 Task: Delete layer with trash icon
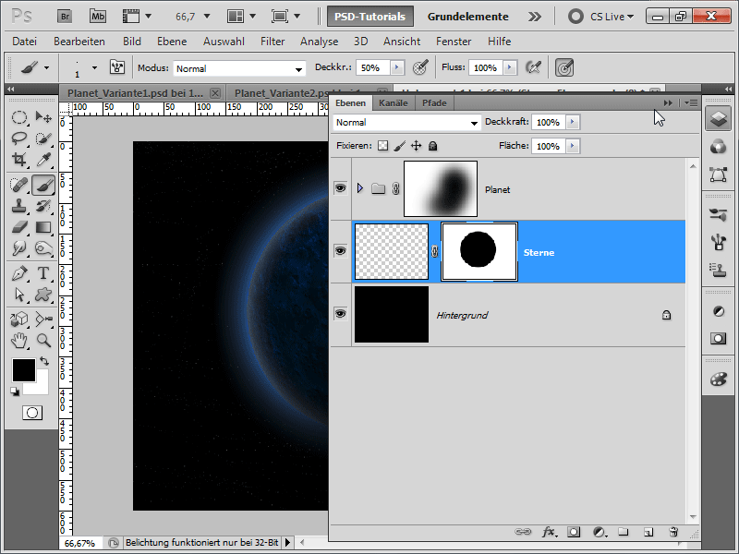pyautogui.click(x=673, y=532)
